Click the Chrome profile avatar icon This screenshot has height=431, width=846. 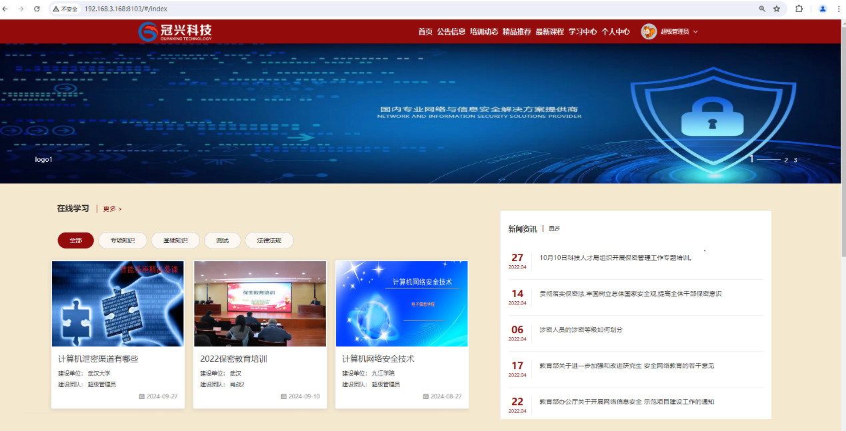coord(823,9)
